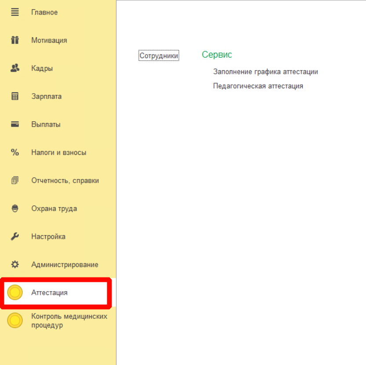Click the yellow circle icon beside Контроль медицинских процедур

click(15, 321)
